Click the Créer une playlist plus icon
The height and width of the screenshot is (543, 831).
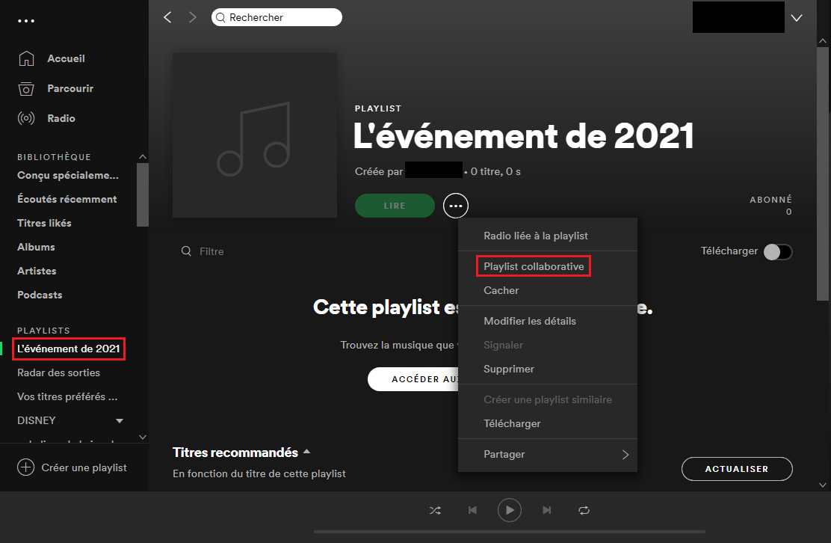[x=26, y=467]
